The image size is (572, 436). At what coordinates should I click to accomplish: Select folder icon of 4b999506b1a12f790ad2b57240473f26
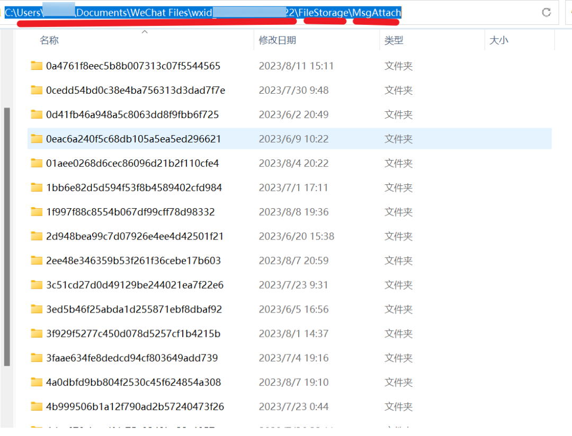point(37,406)
